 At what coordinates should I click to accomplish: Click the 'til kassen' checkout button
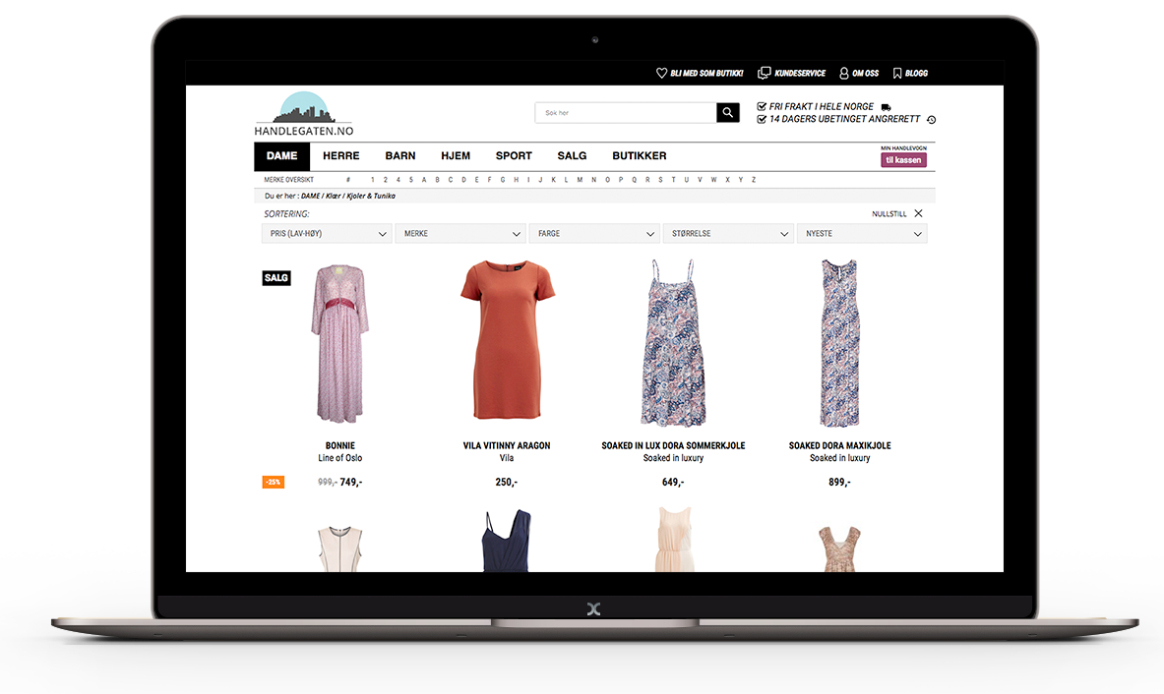click(903, 159)
